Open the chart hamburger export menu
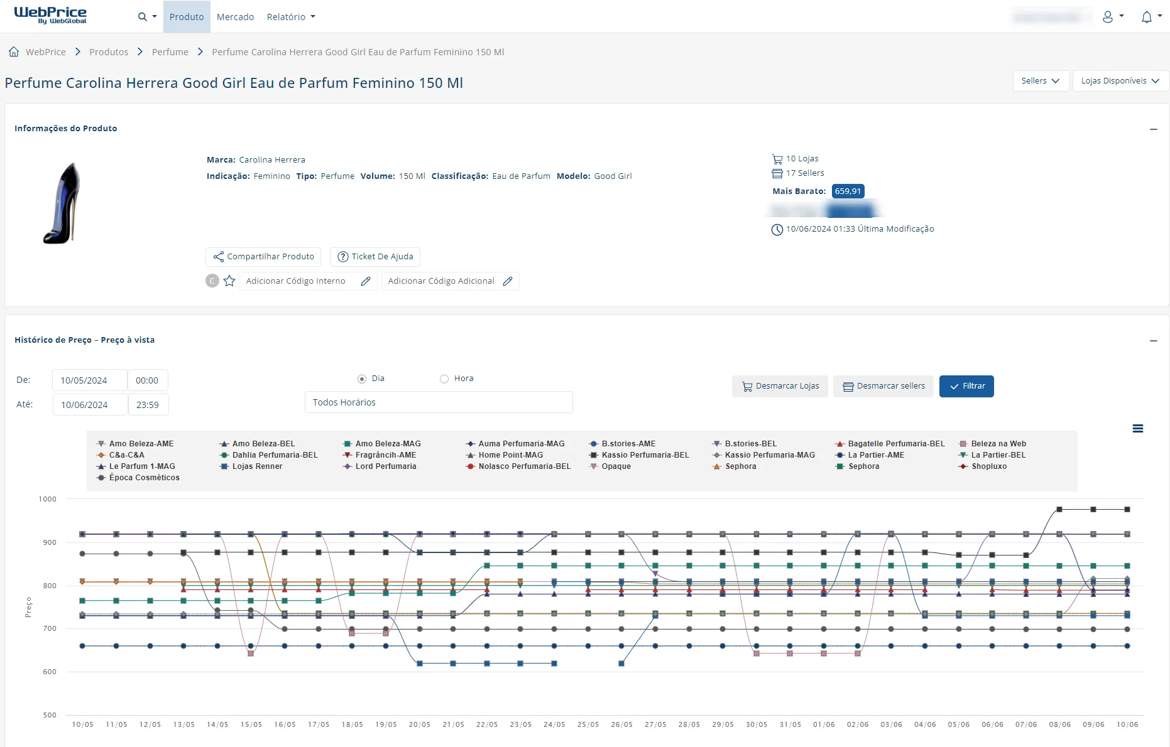This screenshot has width=1170, height=747. pos(1138,429)
